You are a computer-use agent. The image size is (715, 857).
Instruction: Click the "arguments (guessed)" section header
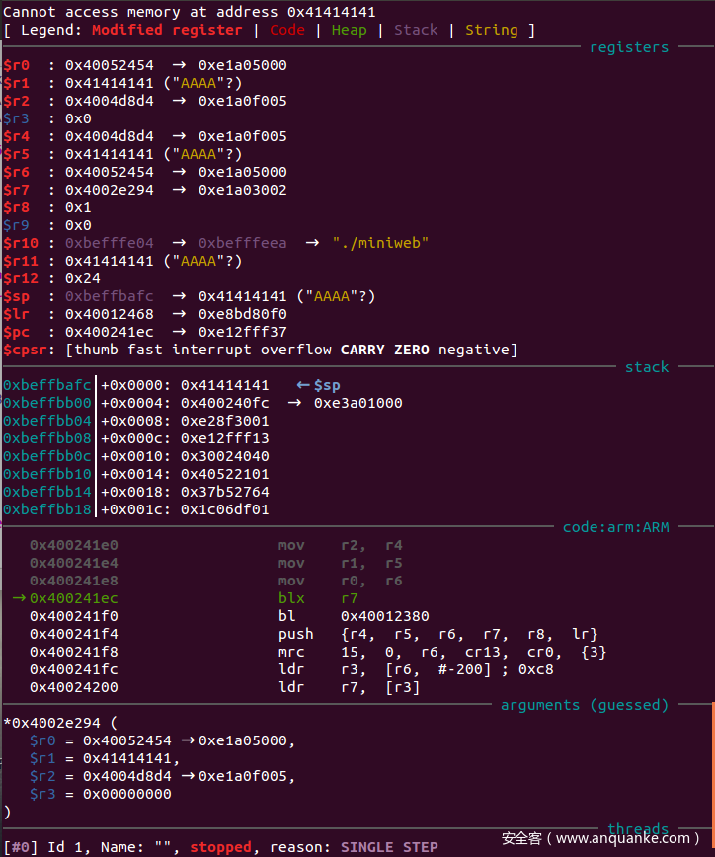(585, 705)
